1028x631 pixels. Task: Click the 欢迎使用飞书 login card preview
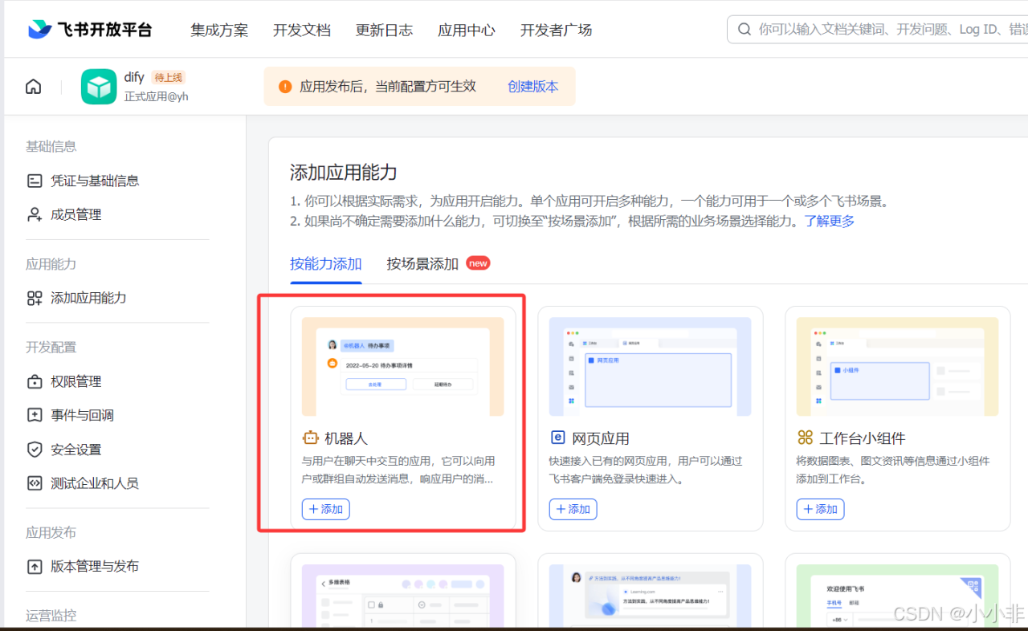pyautogui.click(x=898, y=595)
